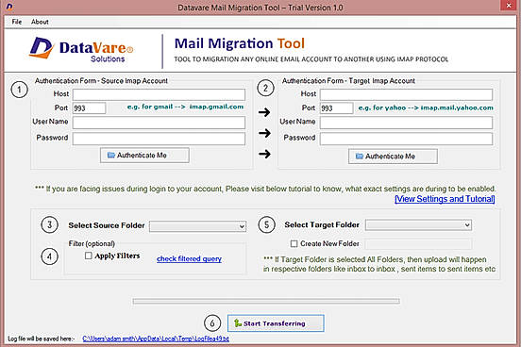Click the imap.gmail.com example hint text
Viewport: 521px width, 347px height.
click(x=185, y=107)
